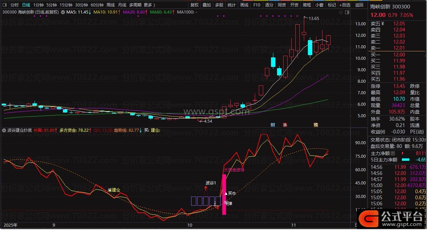Open the F10 company info tab

(257, 5)
